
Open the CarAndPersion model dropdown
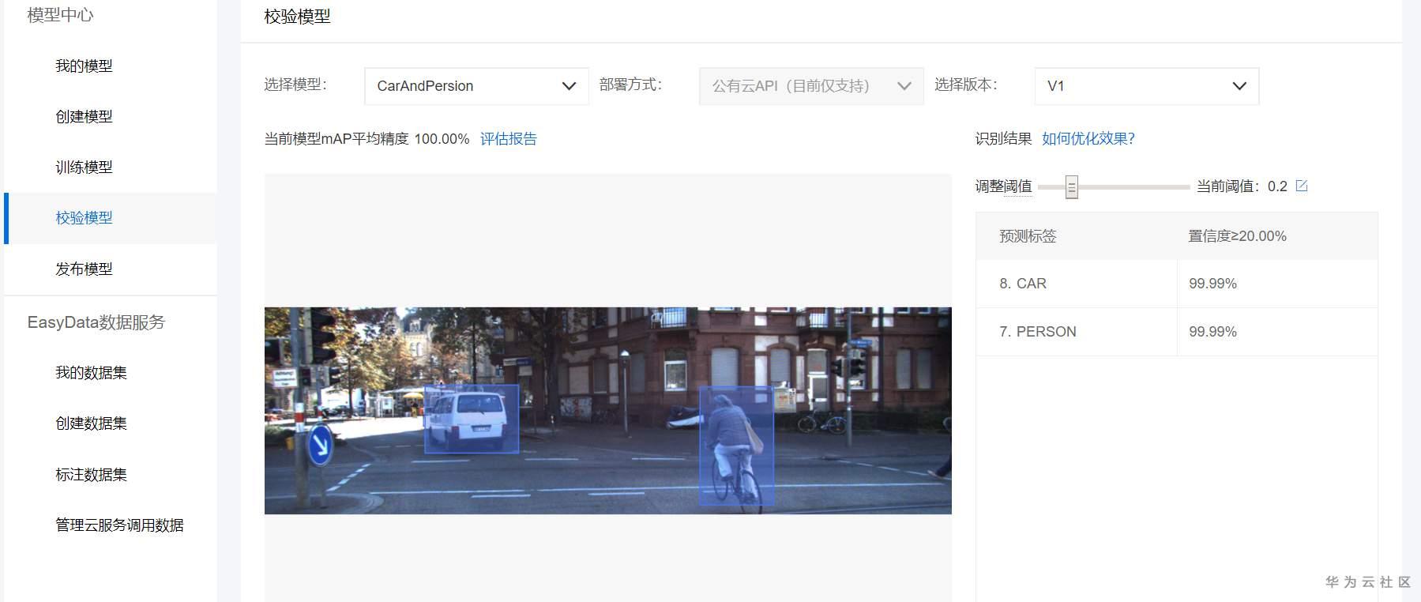point(476,86)
